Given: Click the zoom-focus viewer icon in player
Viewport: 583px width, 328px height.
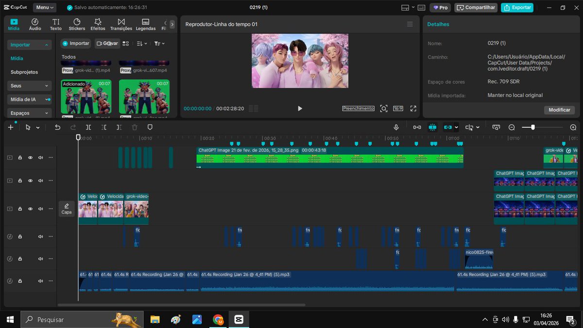Looking at the screenshot, I should [x=384, y=109].
